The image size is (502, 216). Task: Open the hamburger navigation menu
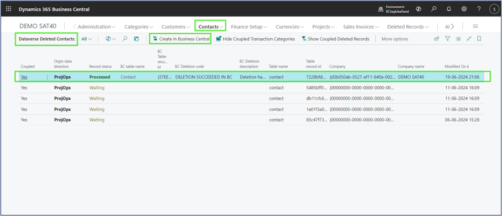pyautogui.click(x=475, y=26)
